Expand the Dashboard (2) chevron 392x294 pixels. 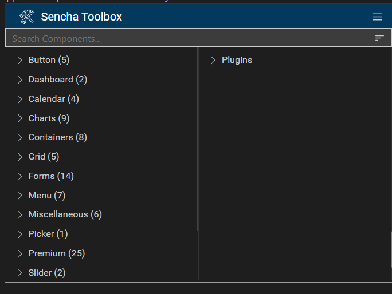[21, 80]
